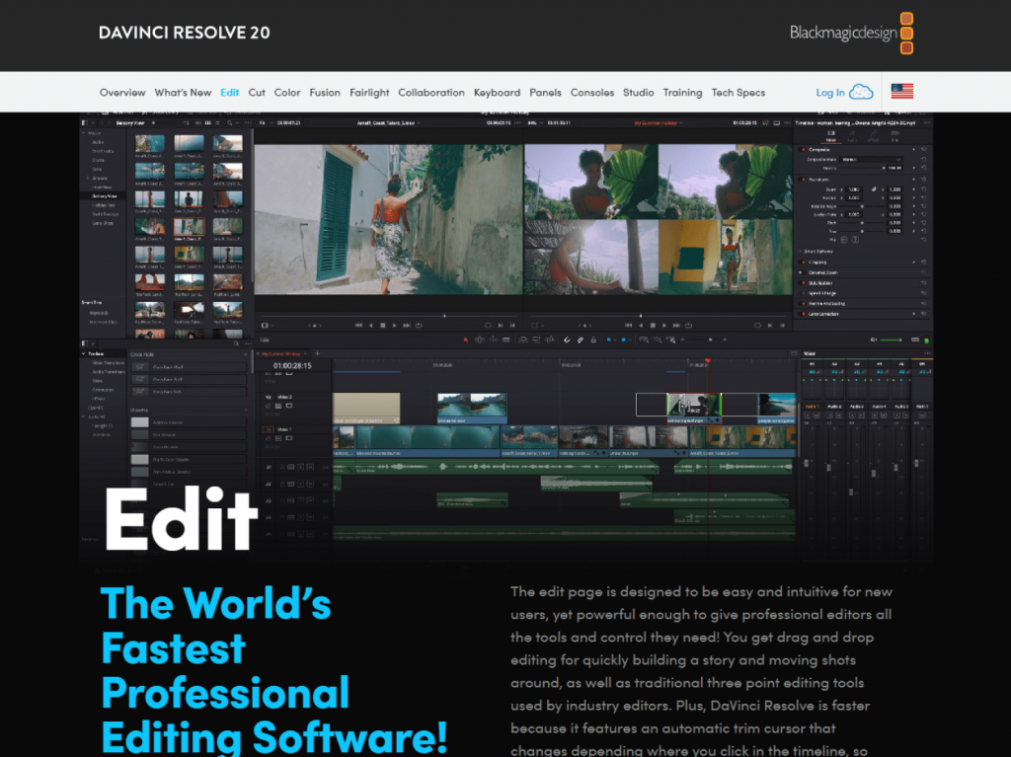
Task: Toggle the Composite section enable dot
Action: pyautogui.click(x=802, y=149)
